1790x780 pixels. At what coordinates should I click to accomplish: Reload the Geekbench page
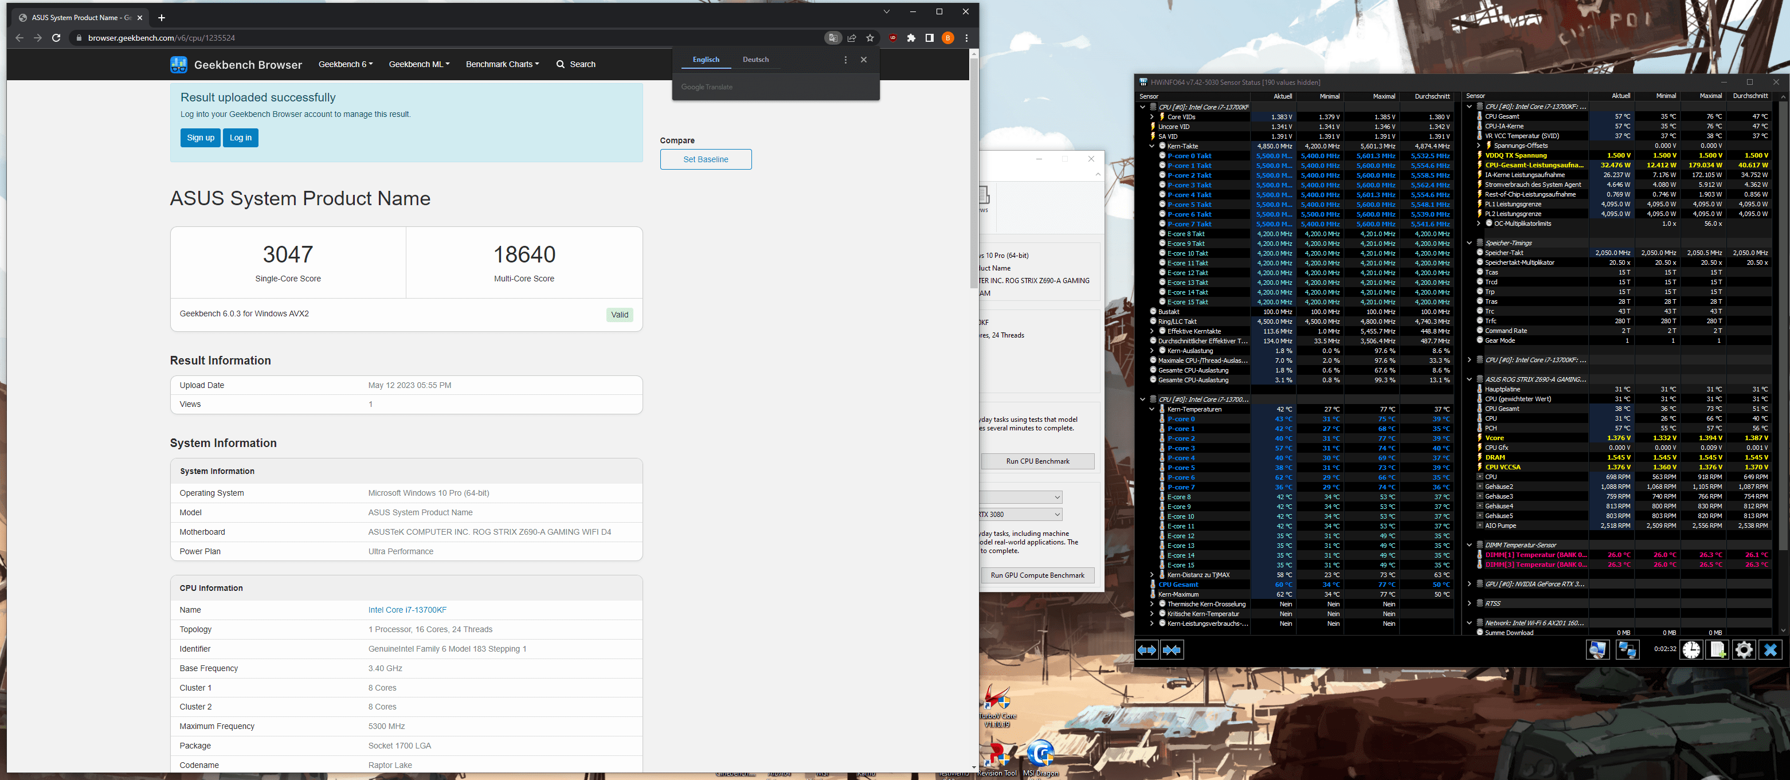[56, 38]
